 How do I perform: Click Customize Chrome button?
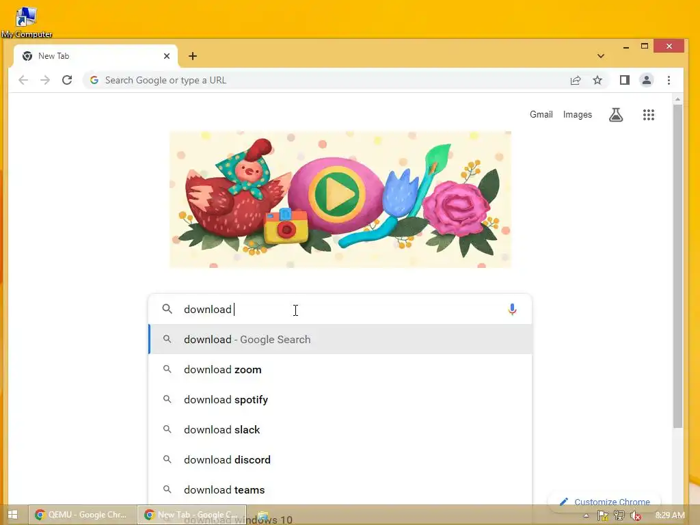pos(604,502)
